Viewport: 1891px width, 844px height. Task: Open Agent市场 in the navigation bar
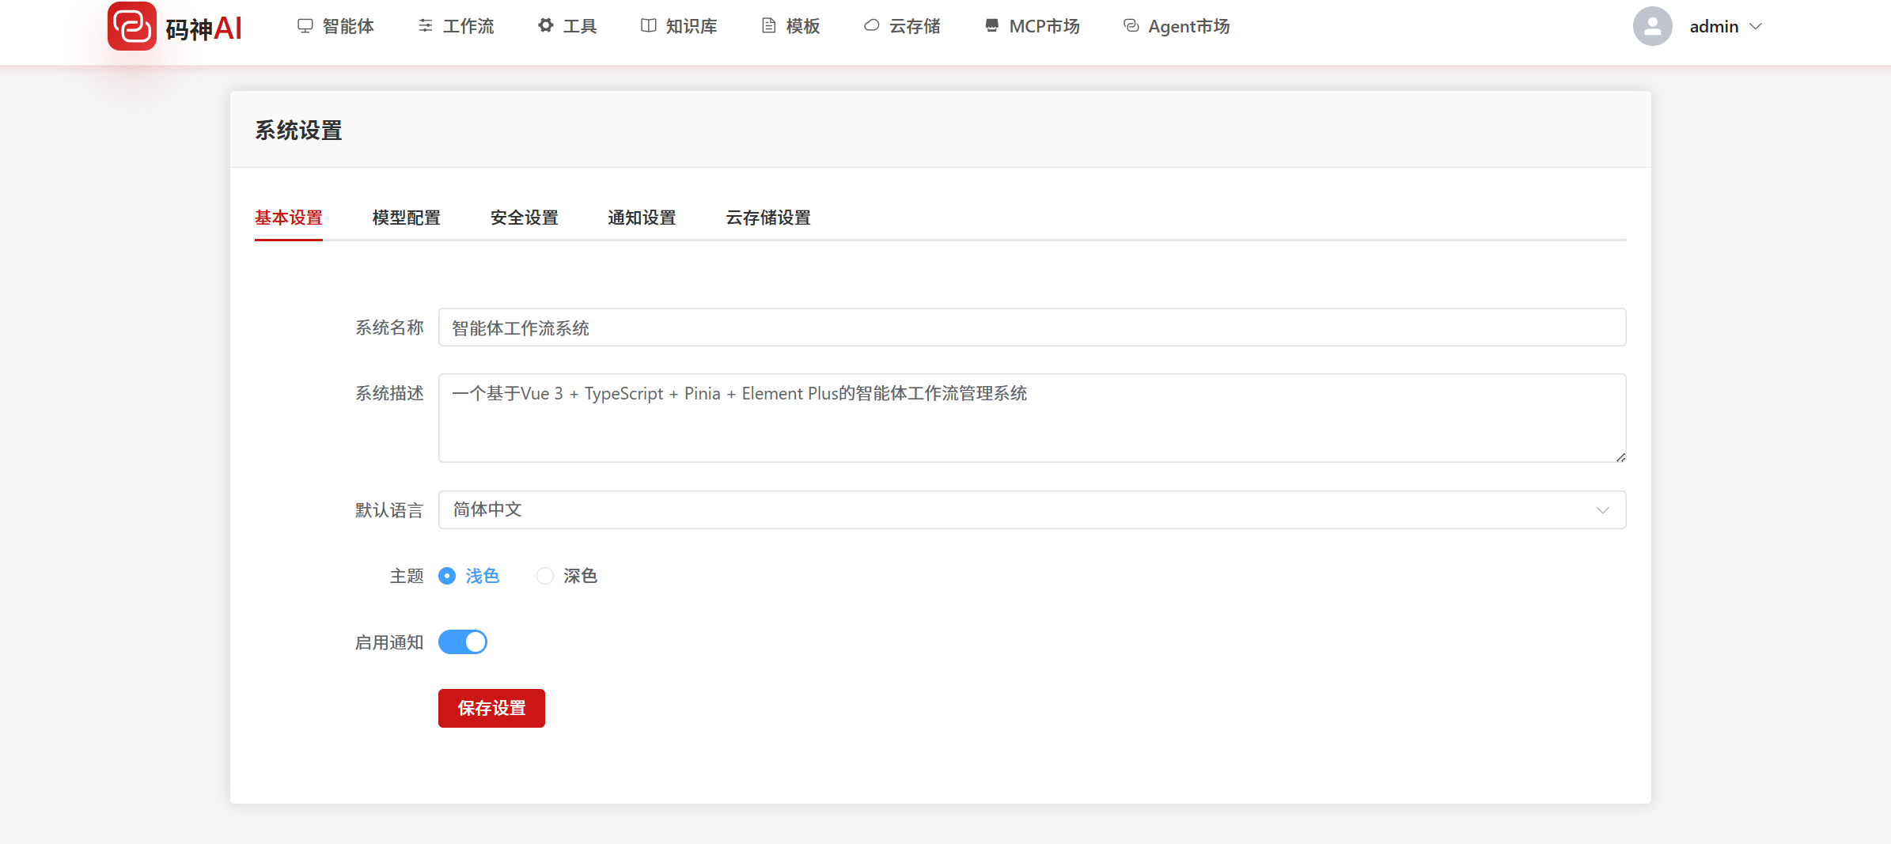click(1177, 26)
